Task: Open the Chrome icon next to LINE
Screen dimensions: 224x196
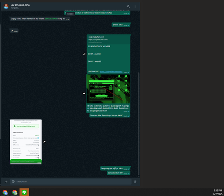Action: tap(15, 192)
